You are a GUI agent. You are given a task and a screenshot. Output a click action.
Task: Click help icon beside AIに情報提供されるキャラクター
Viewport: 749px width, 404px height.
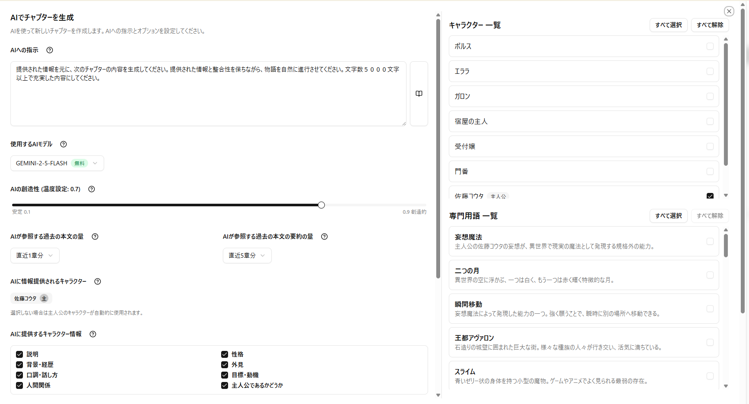pos(98,281)
